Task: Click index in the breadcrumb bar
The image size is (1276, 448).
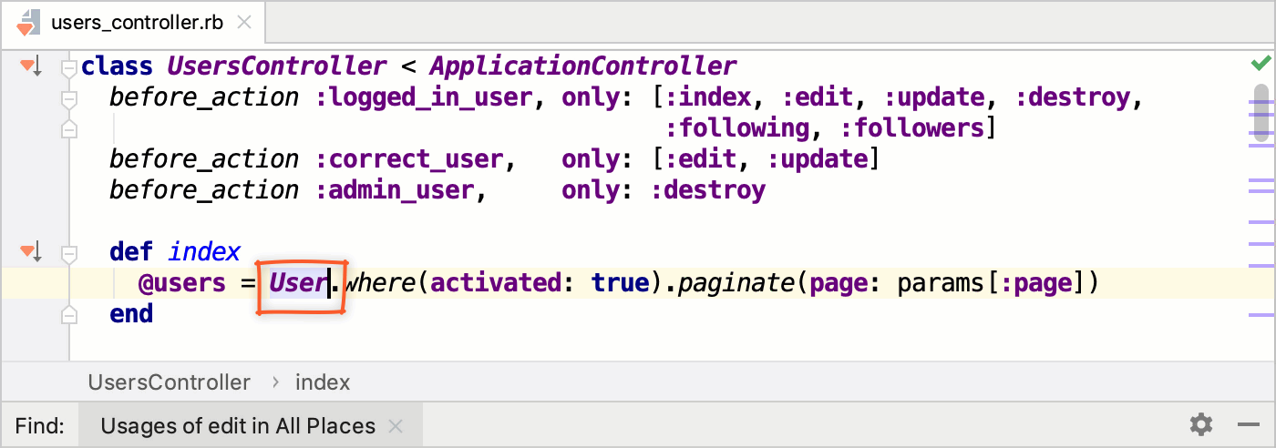Action: tap(323, 382)
